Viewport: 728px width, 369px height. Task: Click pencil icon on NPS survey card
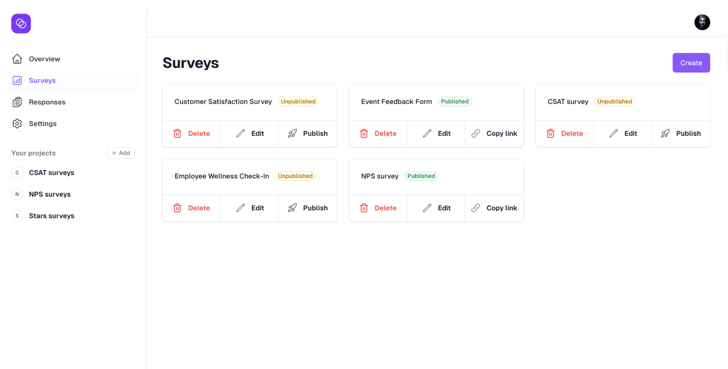click(427, 208)
